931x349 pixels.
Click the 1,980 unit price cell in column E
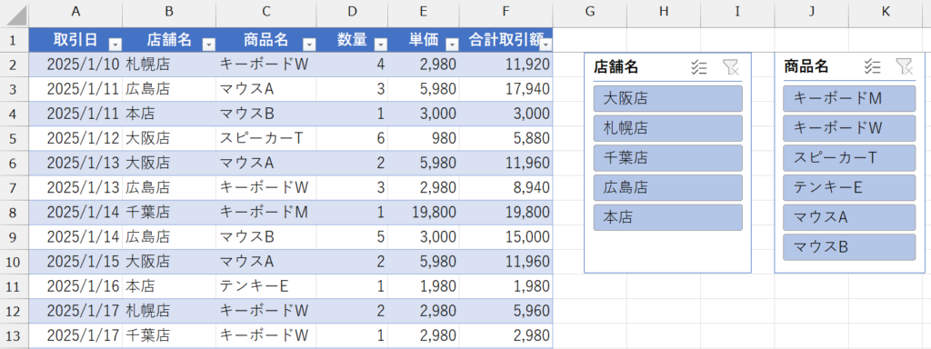click(424, 286)
